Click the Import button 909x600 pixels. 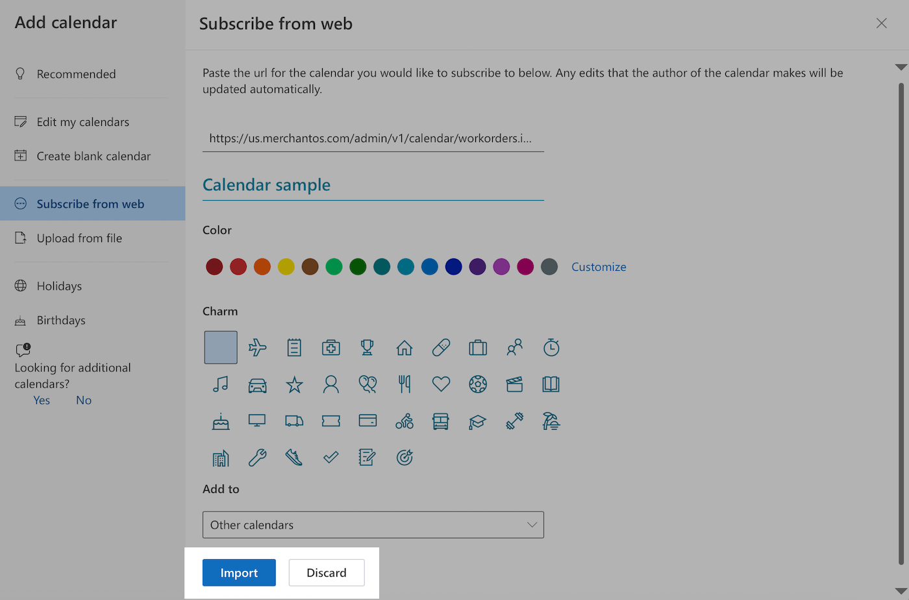click(239, 573)
